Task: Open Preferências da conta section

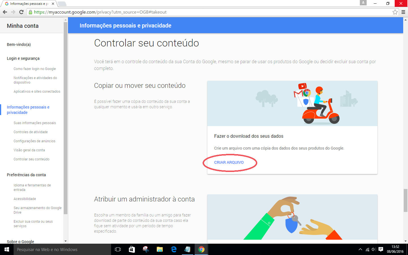Action: [26, 175]
